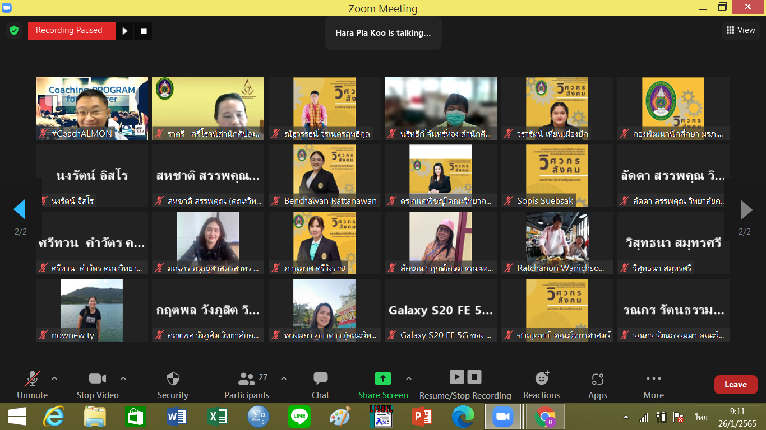
Task: Select the Sopis Suebsak video tile
Action: point(557,176)
